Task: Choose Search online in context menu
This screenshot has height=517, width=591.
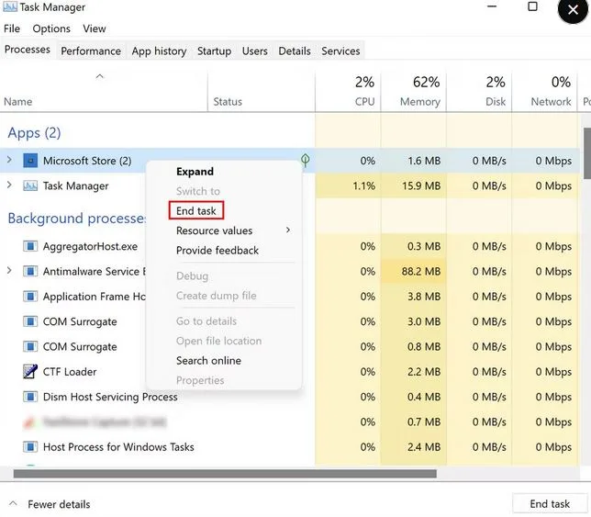Action: click(208, 361)
